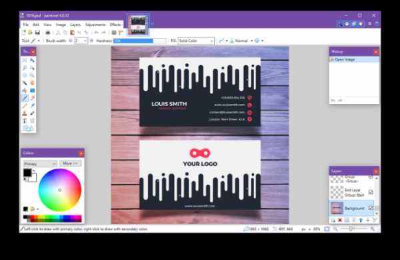
Task: Add a new layer in Layers panel
Action: [333, 220]
